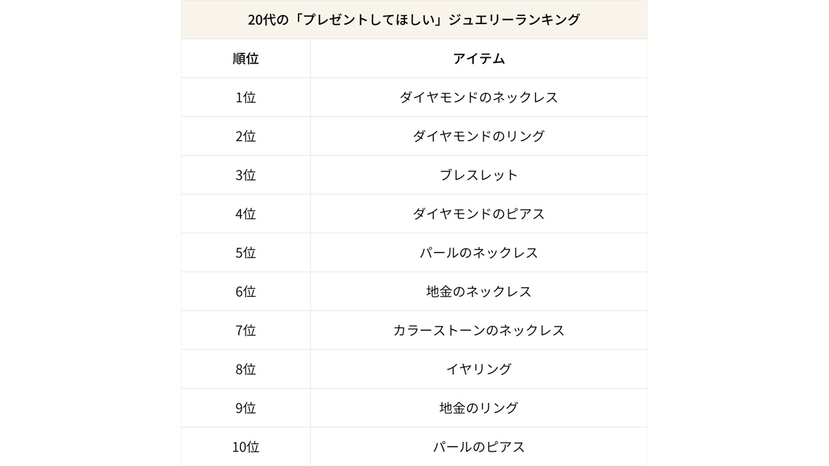This screenshot has height=466, width=829.
Task: Select ダイヤモンドのピアス item cell
Action: tap(479, 214)
